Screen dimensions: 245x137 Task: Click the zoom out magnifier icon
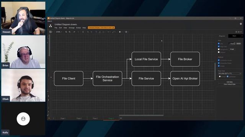70,32
